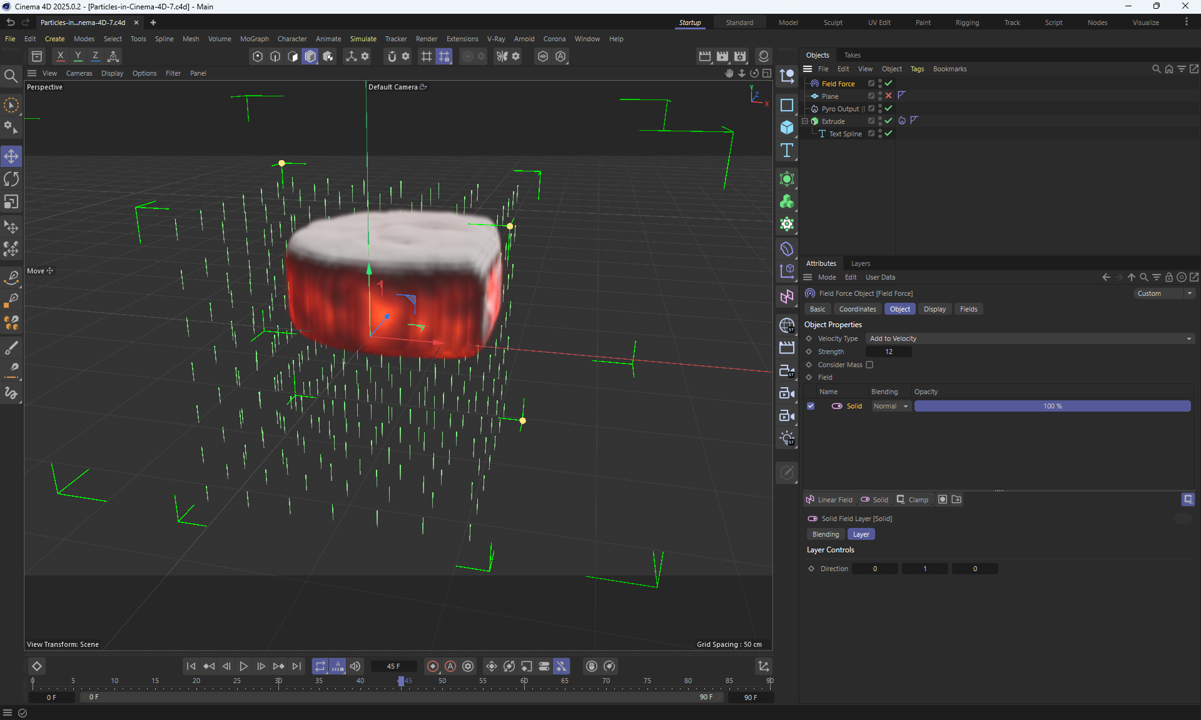
Task: Click the Cube primitive icon
Action: point(787,128)
